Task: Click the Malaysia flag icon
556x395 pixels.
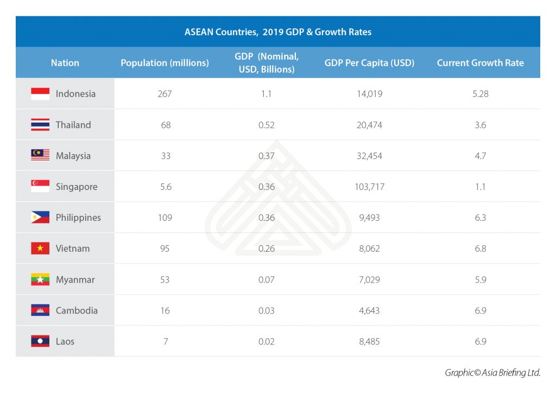Action: point(40,156)
